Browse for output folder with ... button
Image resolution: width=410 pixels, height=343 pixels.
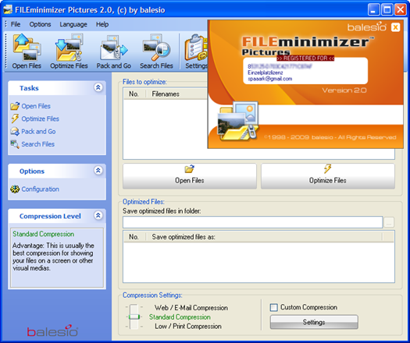[389, 222]
